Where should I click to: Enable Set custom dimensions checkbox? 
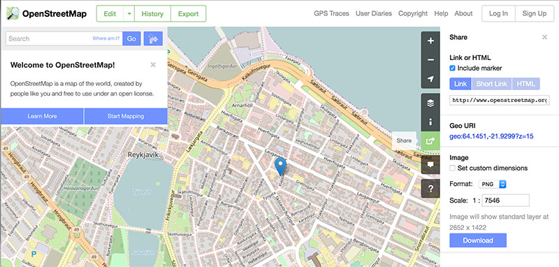pyautogui.click(x=452, y=168)
